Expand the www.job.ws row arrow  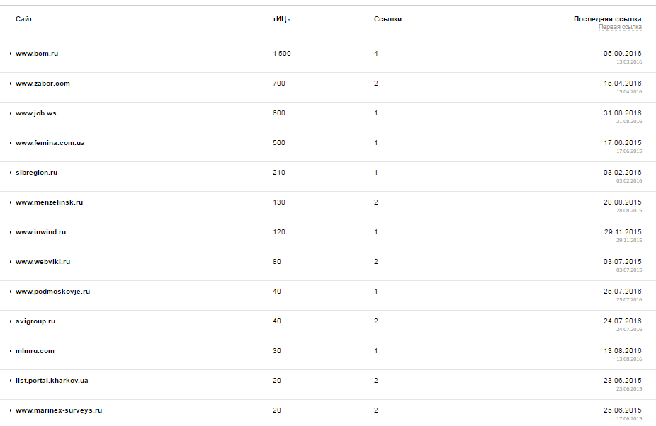click(x=11, y=113)
